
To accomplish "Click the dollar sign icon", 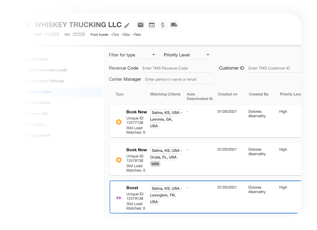I will [x=163, y=25].
